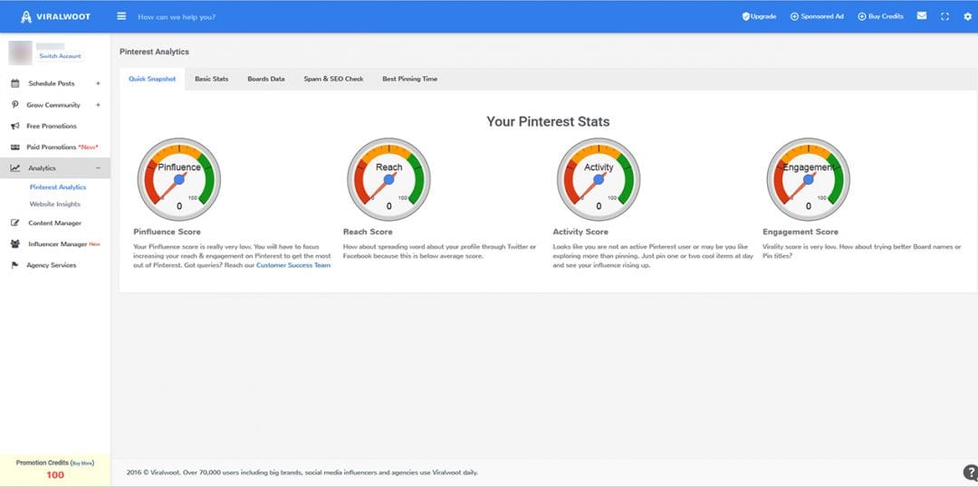The width and height of the screenshot is (978, 487).
Task: Click the Sponsored Ad plus icon
Action: 795,17
